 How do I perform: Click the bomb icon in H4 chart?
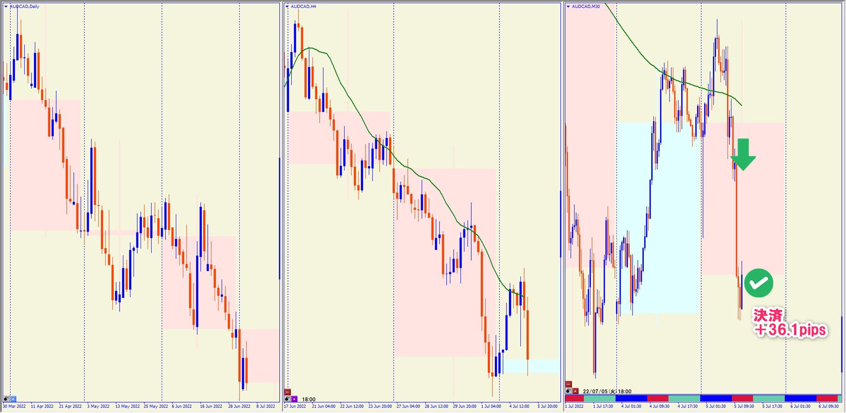pos(288,399)
